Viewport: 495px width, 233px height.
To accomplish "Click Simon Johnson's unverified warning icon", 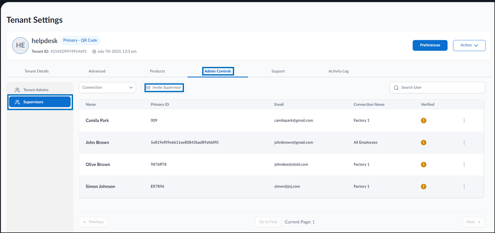I will tap(424, 187).
